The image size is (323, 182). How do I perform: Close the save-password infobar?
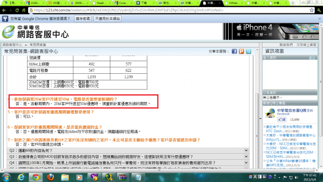click(319, 19)
